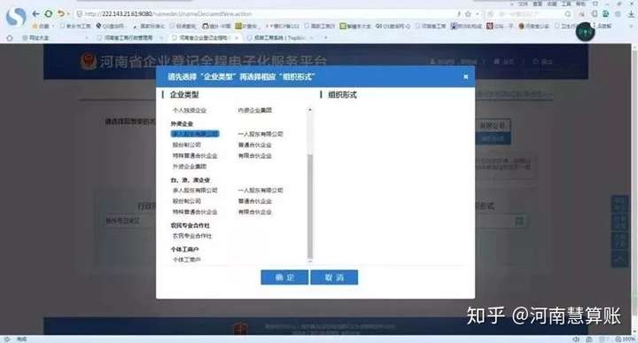Select 农民专业合作社 list entry
Image resolution: width=638 pixels, height=343 pixels.
pos(192,236)
